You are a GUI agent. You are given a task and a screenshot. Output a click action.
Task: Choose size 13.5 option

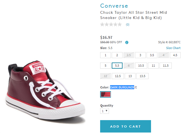coord(143,76)
